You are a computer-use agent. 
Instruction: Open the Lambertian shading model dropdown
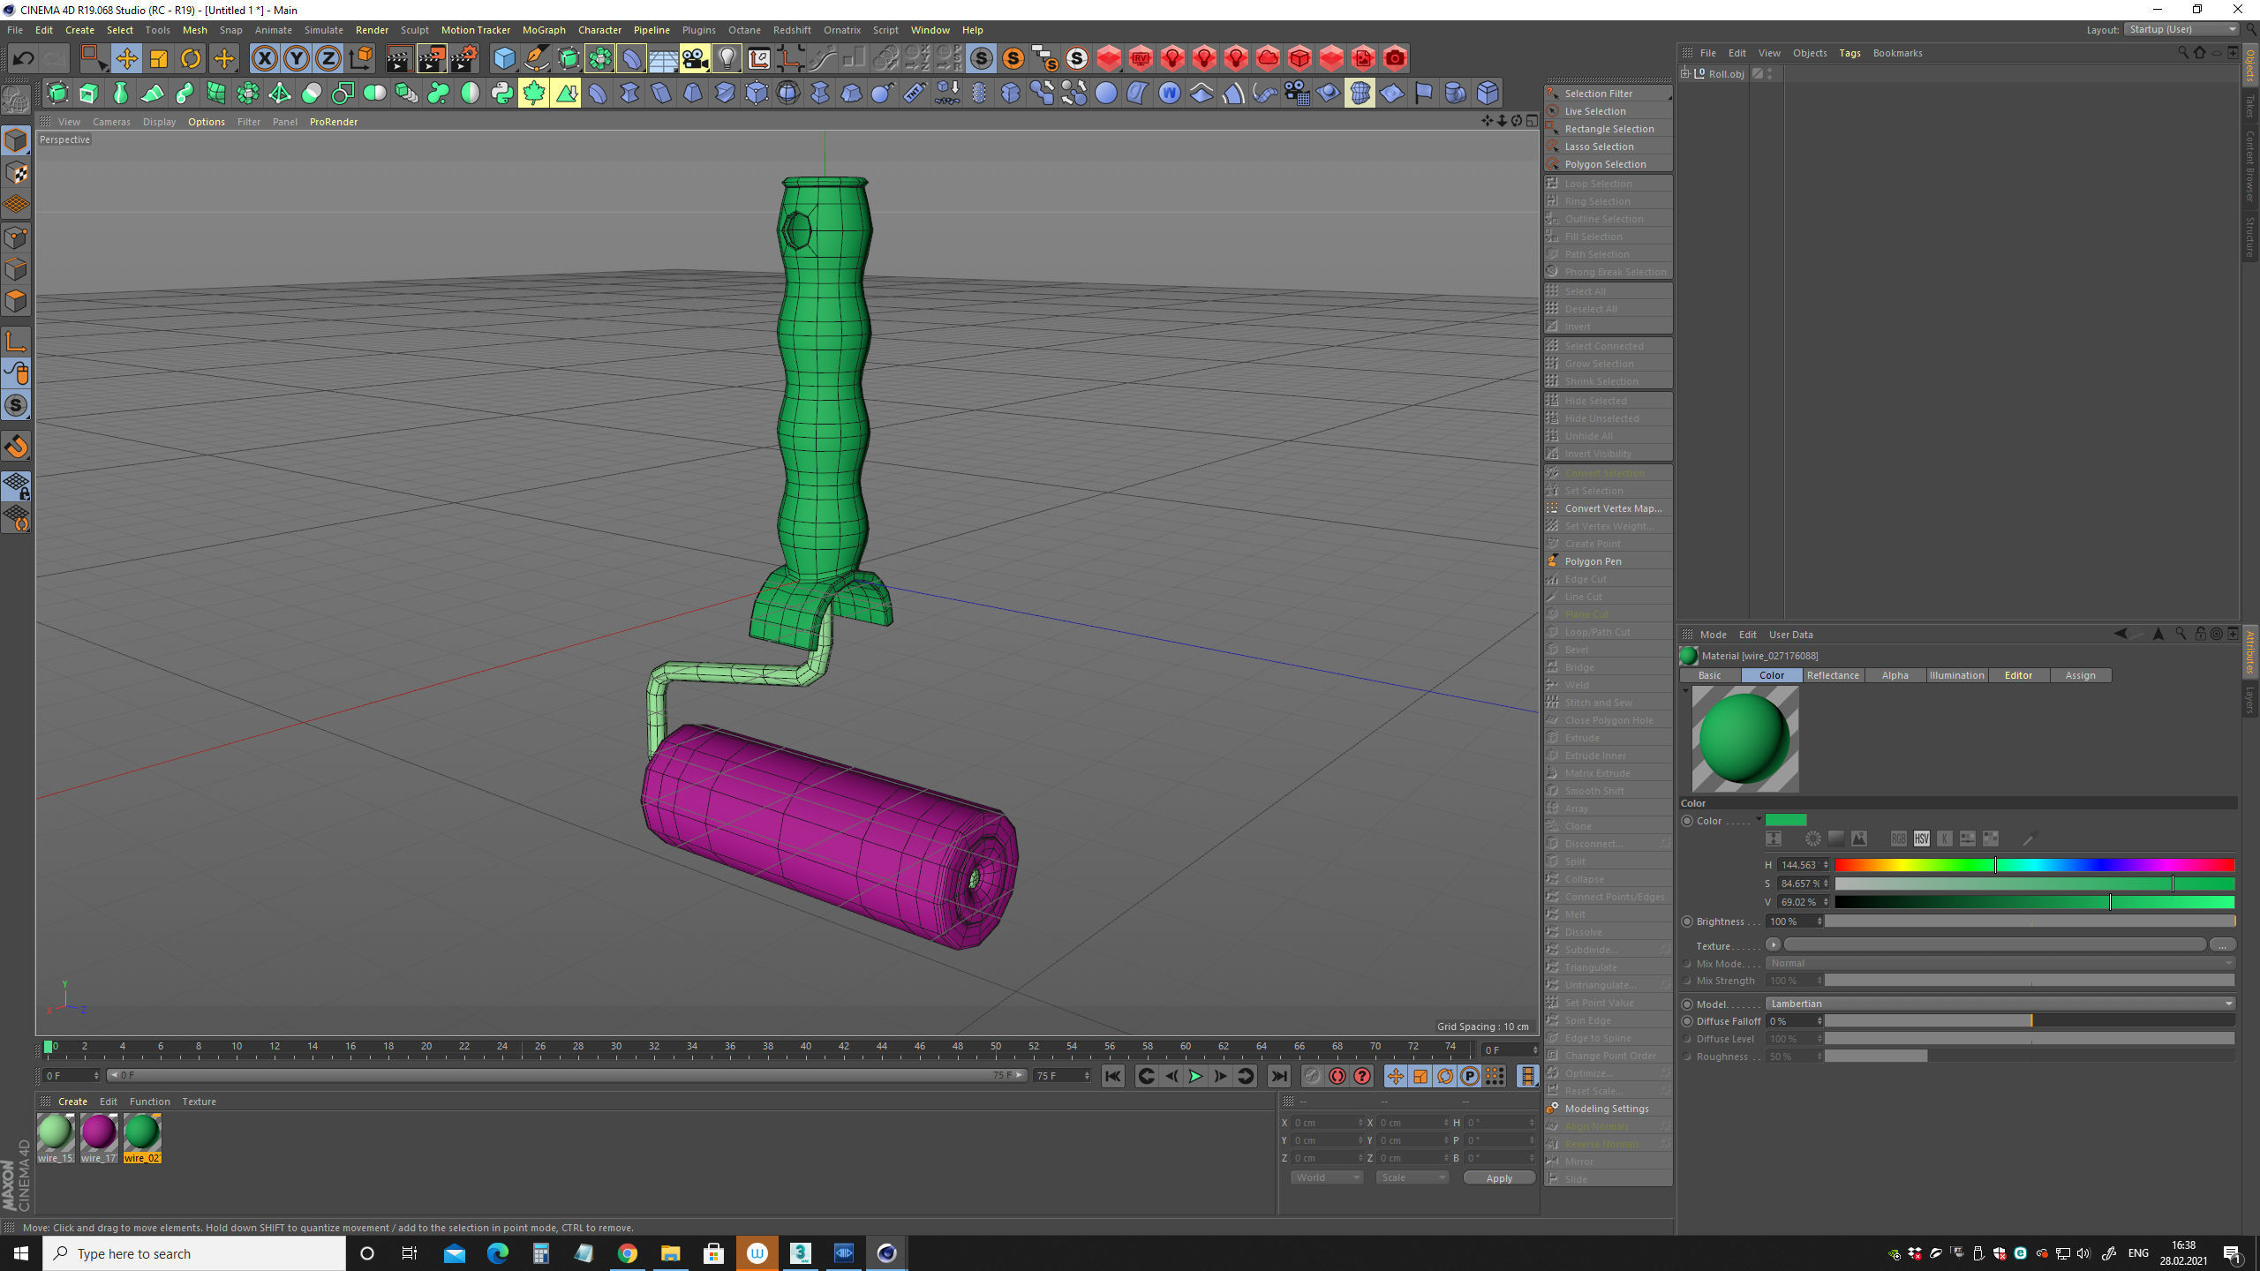[x=2000, y=1004]
